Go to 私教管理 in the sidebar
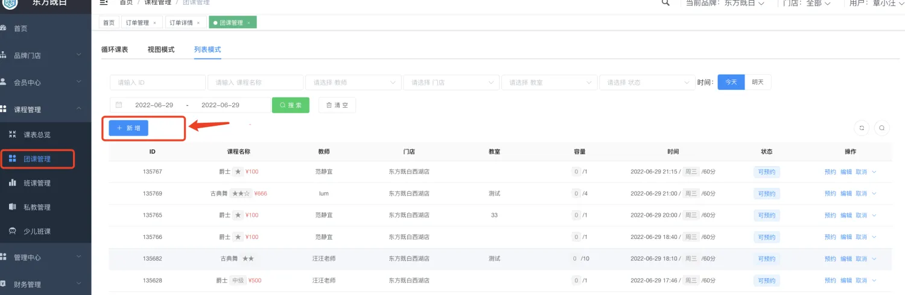 (37, 207)
